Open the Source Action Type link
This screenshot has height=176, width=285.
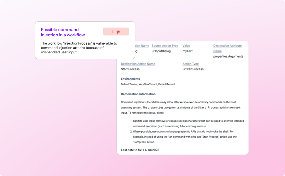coord(165,46)
